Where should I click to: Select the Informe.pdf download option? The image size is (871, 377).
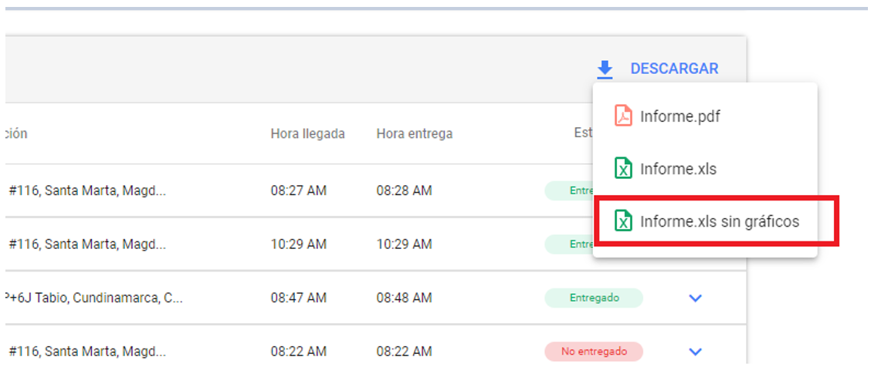(680, 116)
